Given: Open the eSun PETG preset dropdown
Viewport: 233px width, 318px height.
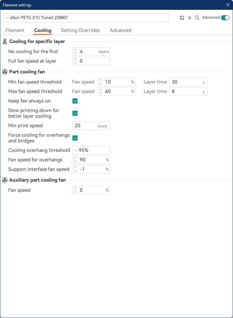Looking at the screenshot, I should (x=86, y=18).
